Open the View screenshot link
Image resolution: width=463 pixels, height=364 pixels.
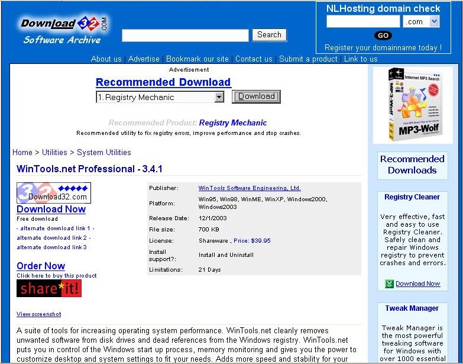38,314
